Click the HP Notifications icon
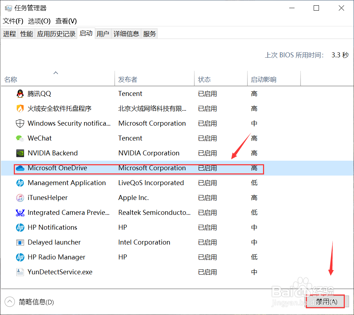The image size is (354, 315). [x=20, y=227]
